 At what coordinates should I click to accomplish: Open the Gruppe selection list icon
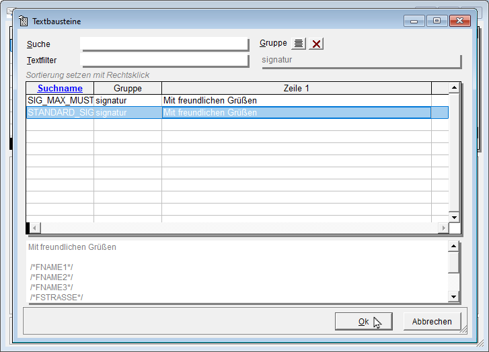coord(299,44)
